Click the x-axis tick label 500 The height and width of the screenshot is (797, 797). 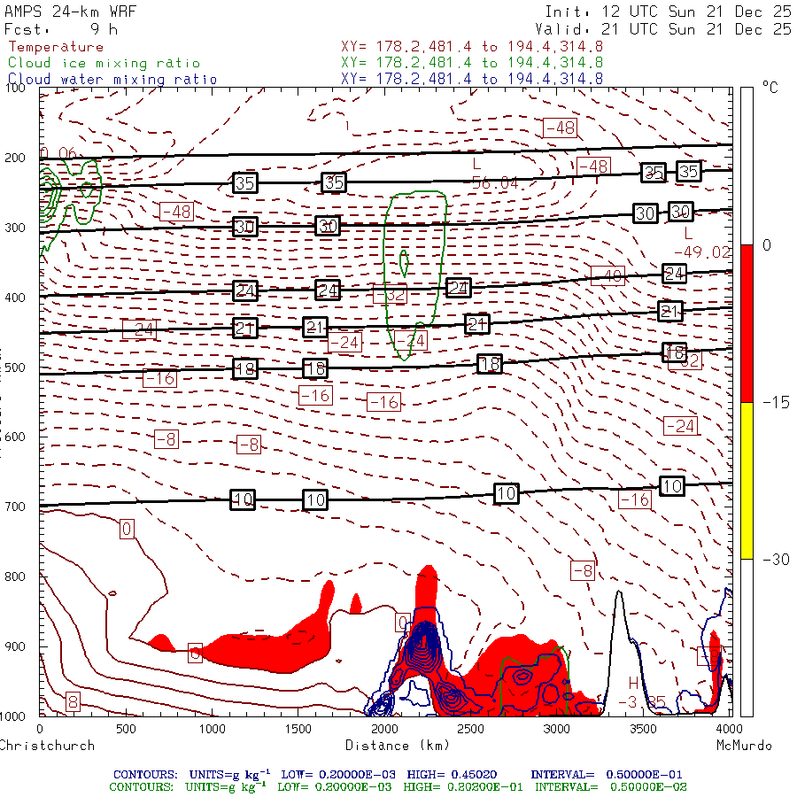coord(126,729)
